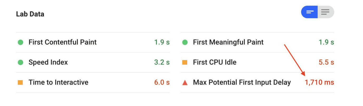This screenshot has width=363, height=106.
Task: Click the 1.9 s First Contentful Paint value
Action: [162, 42]
